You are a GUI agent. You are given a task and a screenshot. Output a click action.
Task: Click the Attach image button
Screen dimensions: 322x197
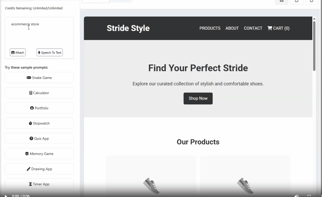click(x=18, y=52)
